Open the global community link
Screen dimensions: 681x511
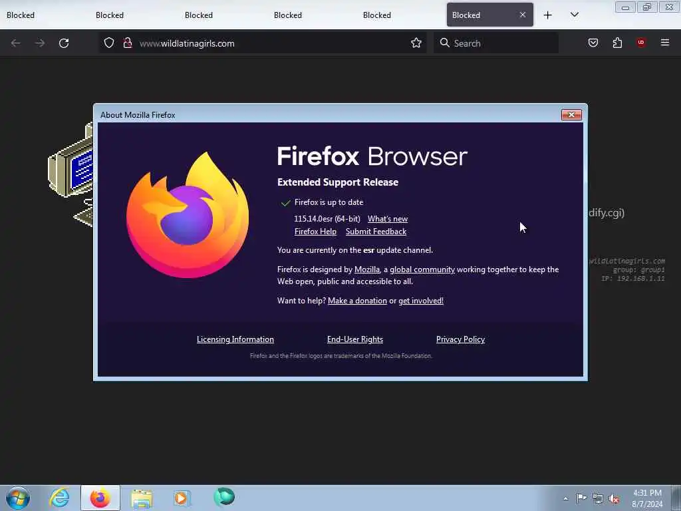(x=422, y=269)
